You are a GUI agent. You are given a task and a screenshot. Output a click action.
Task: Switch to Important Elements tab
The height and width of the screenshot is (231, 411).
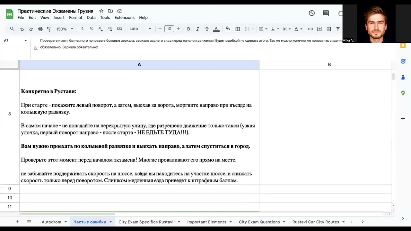(207, 222)
